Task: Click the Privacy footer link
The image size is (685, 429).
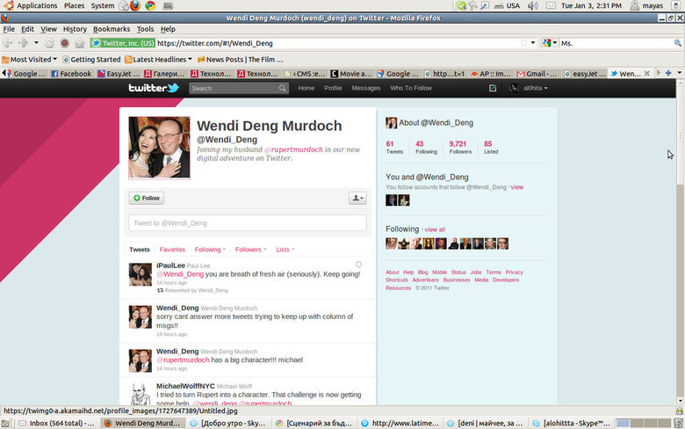Action: 514,272
